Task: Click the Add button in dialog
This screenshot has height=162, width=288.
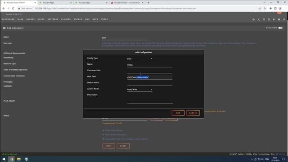Action: pos(178,113)
